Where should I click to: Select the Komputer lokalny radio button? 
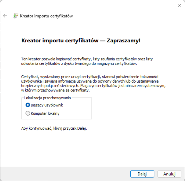[x=28, y=113]
